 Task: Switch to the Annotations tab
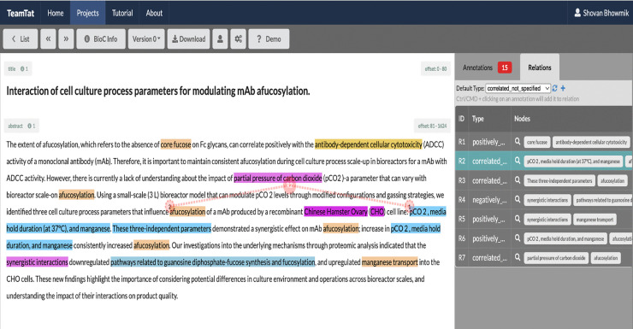[x=488, y=68]
